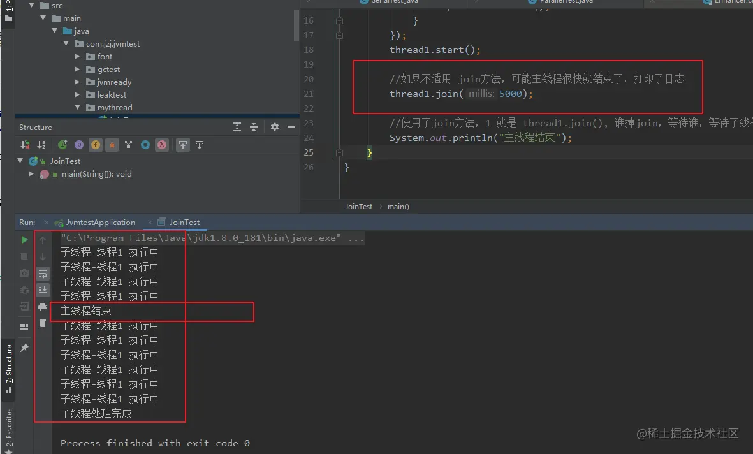The image size is (753, 454).
Task: Toggle Show Properties purple p icon
Action: pos(79,145)
